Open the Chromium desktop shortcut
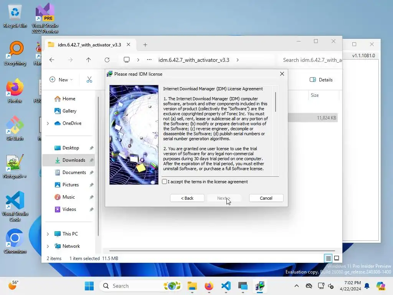The image size is (393, 295). pos(15,241)
